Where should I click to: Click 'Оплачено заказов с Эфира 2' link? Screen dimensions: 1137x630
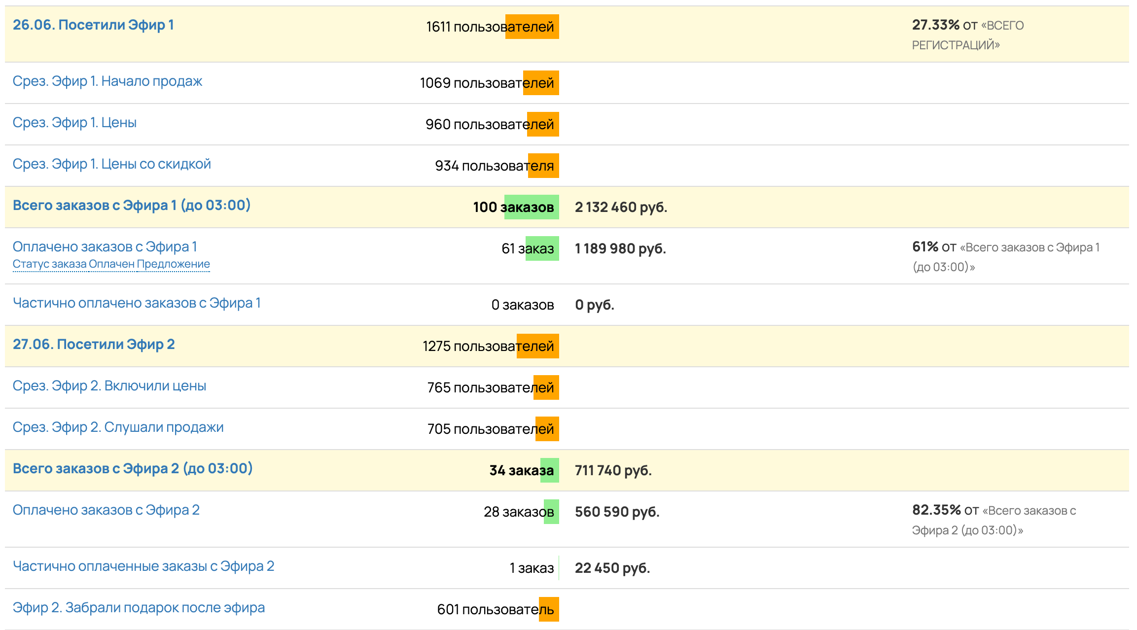[106, 510]
